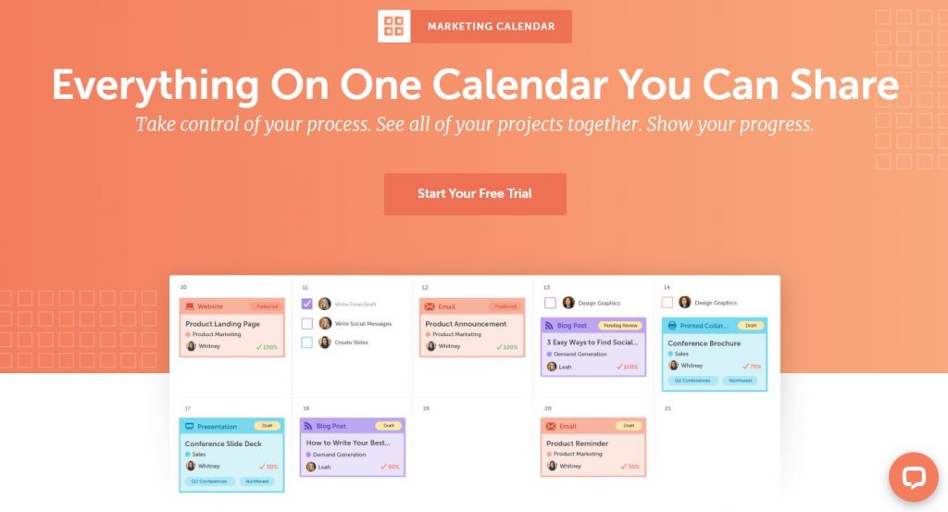Click the Marketing Calendar label button
The width and height of the screenshot is (948, 512).
[491, 26]
